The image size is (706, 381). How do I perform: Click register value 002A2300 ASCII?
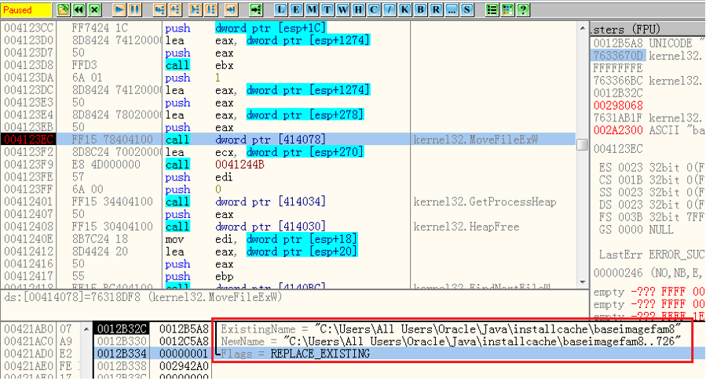[x=649, y=130]
